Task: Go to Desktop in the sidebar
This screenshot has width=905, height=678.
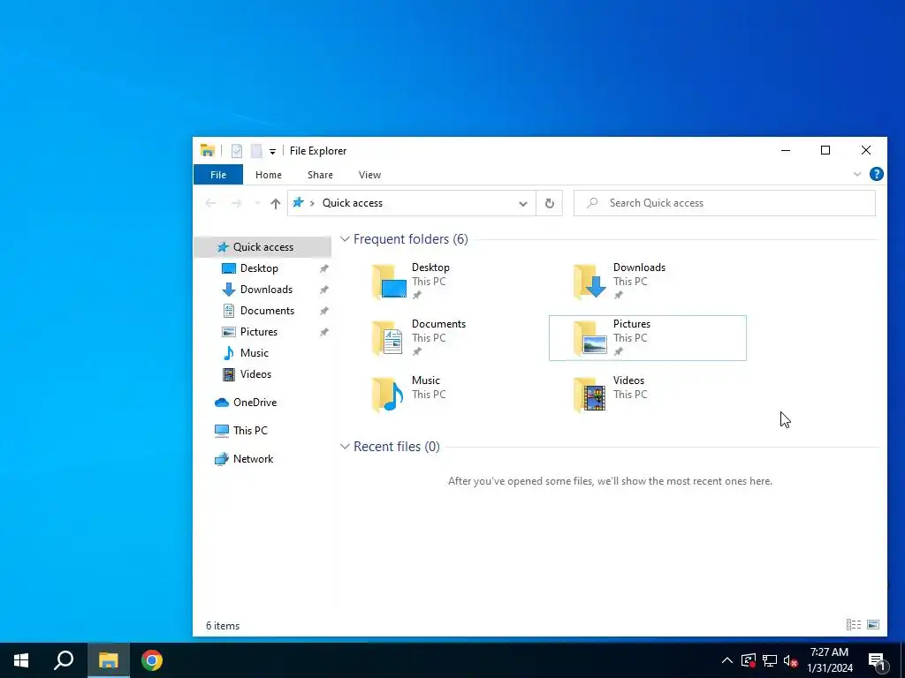Action: [259, 268]
